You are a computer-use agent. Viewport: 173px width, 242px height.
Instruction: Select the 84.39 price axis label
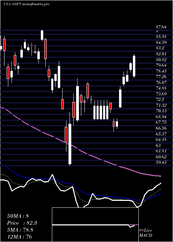click(x=161, y=43)
